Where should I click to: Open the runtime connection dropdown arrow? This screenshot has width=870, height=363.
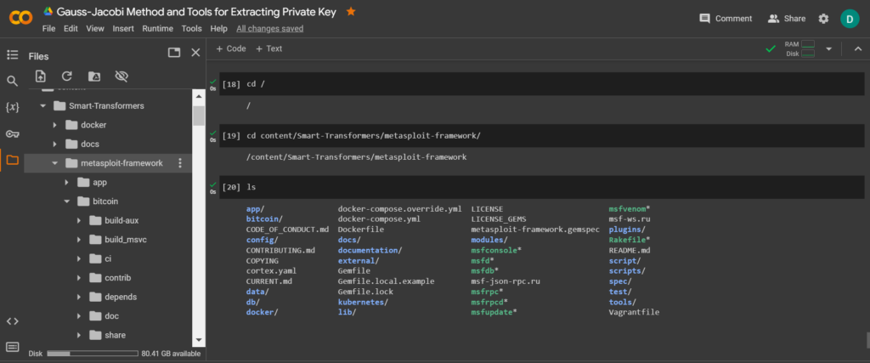pyautogui.click(x=829, y=48)
